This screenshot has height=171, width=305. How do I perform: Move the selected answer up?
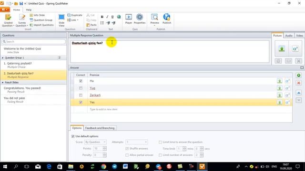point(299,93)
